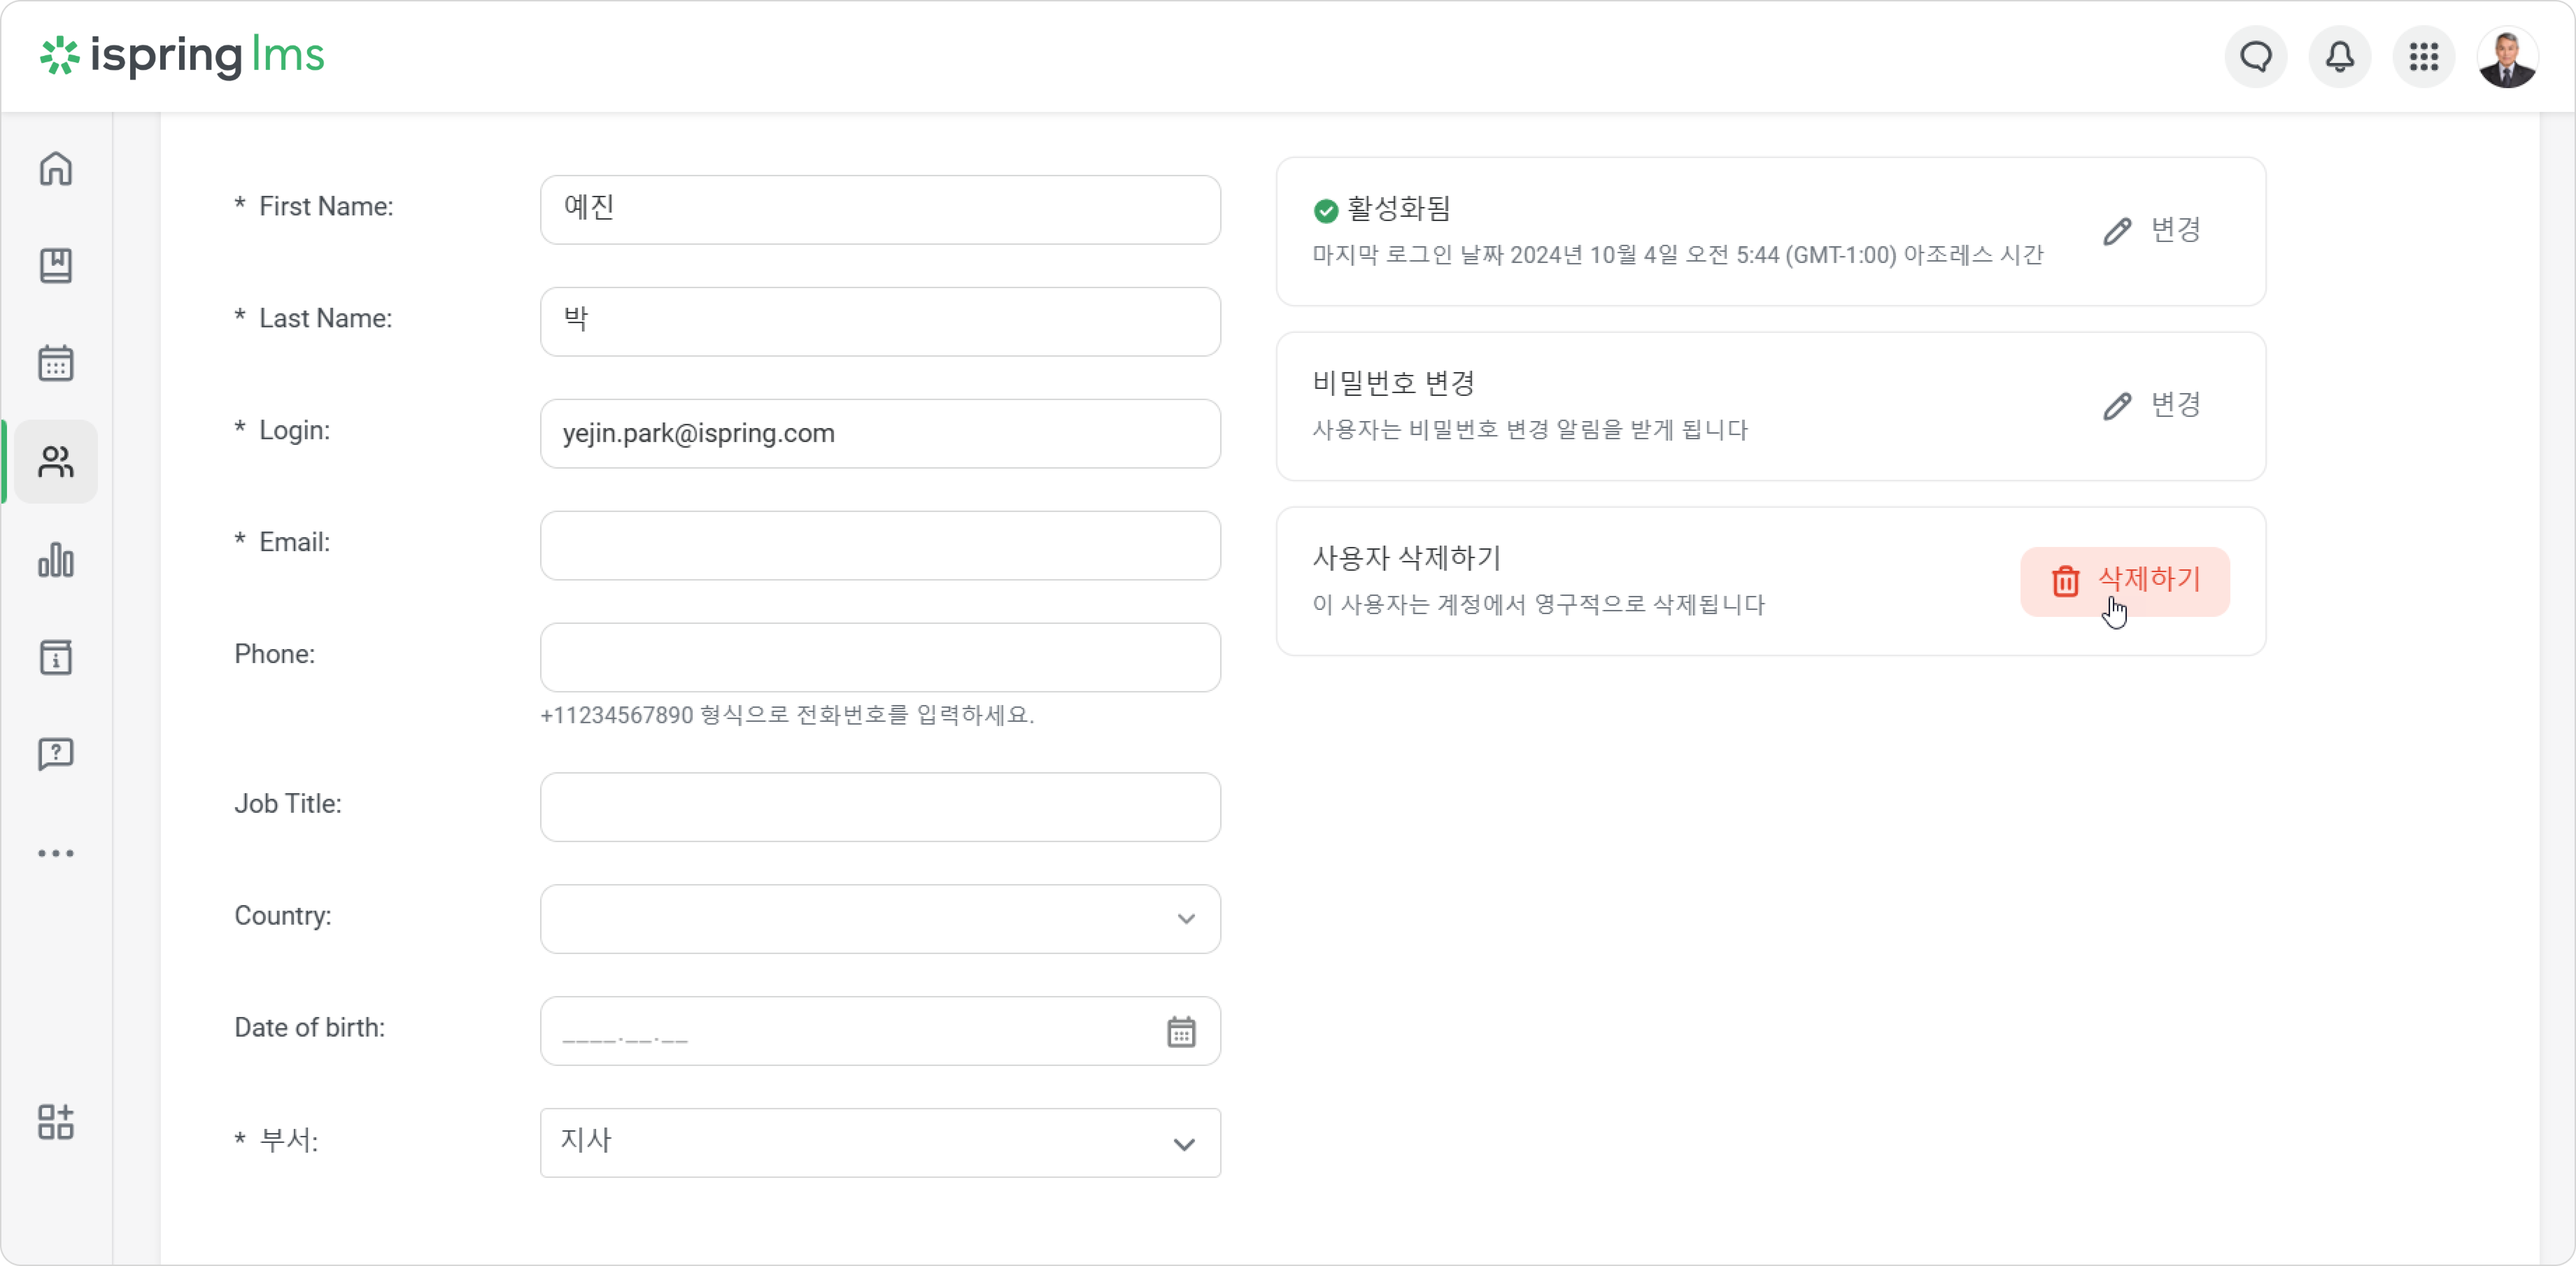Click the Email input field
This screenshot has height=1266, width=2576.
click(880, 546)
